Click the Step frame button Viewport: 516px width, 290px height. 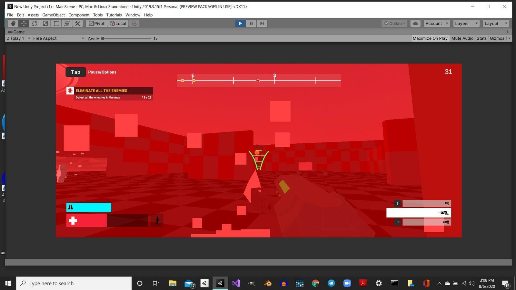pos(262,24)
